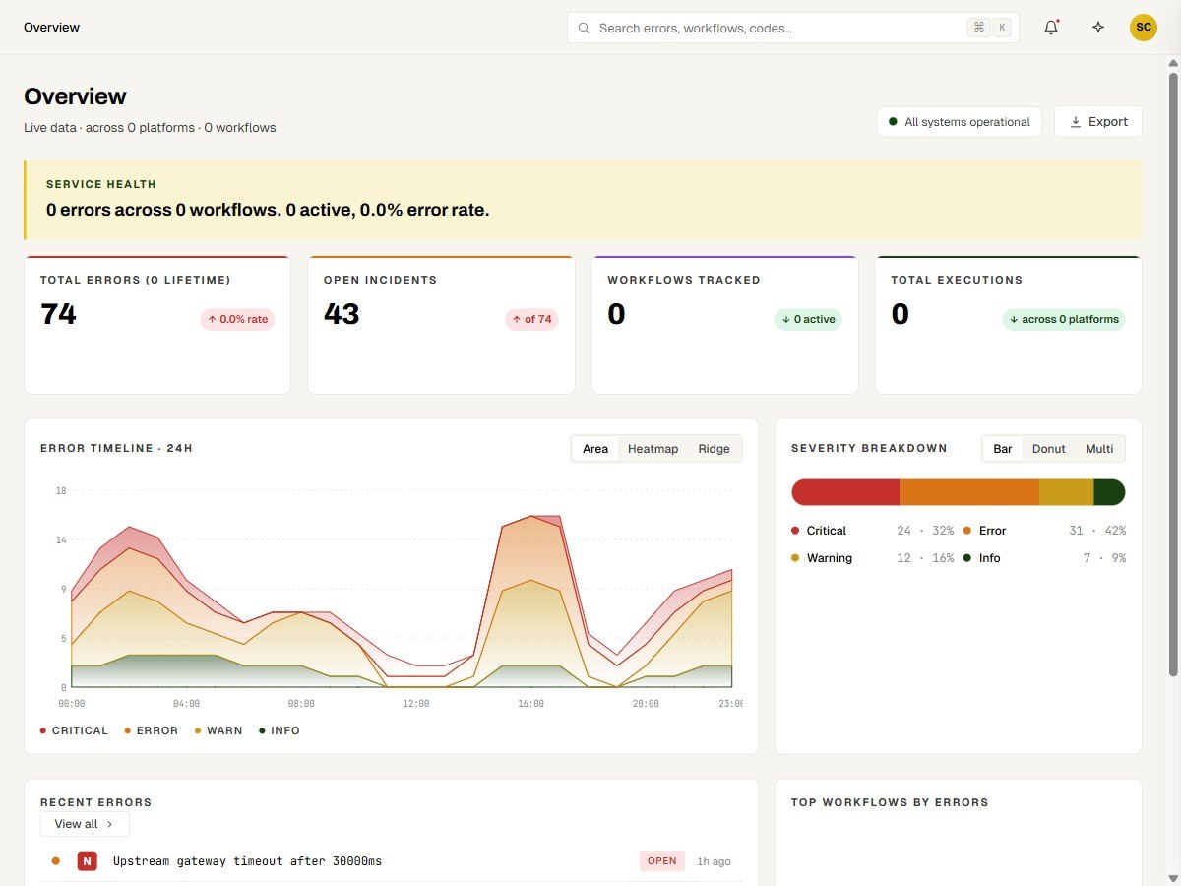Click the 'across 0 platforms' badge
Viewport: 1181px width, 886px height.
point(1064,319)
